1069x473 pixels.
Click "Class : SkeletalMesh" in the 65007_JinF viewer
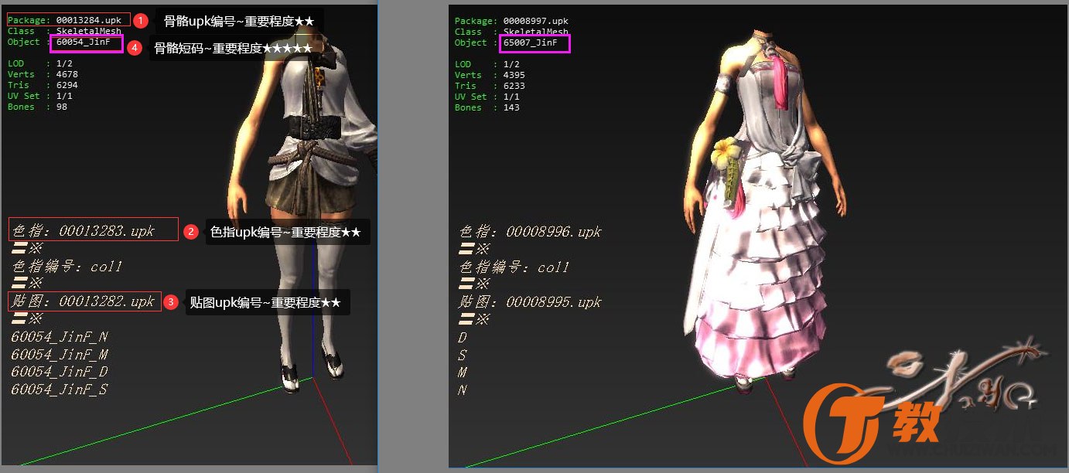511,32
